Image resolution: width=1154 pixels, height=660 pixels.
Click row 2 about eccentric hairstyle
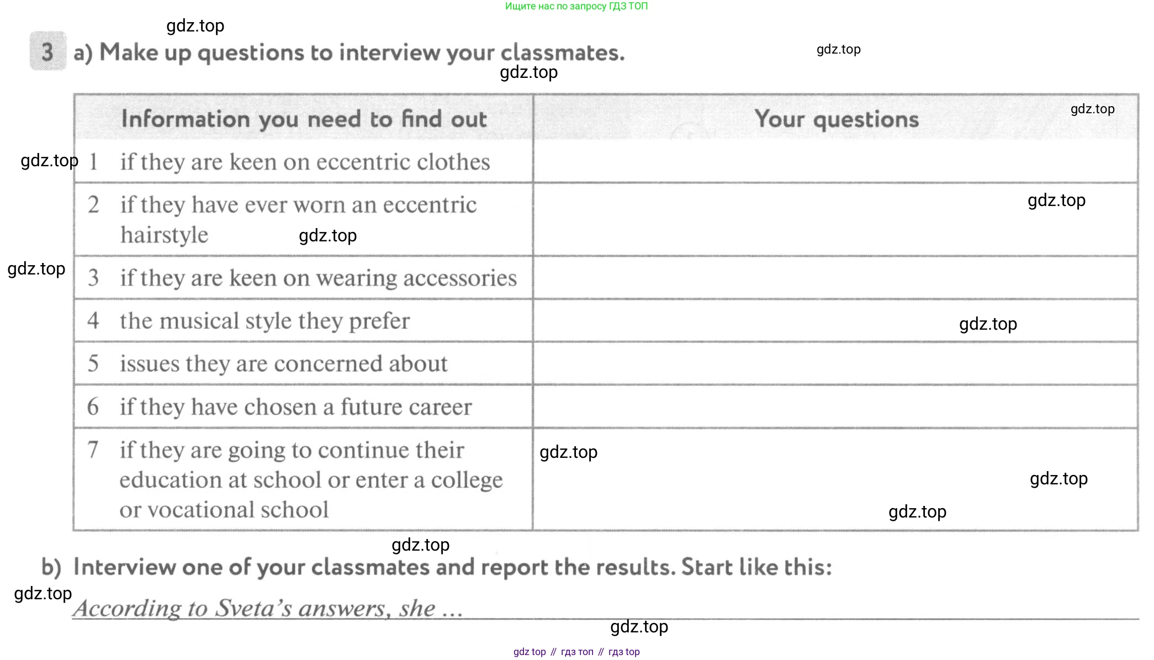click(x=304, y=219)
